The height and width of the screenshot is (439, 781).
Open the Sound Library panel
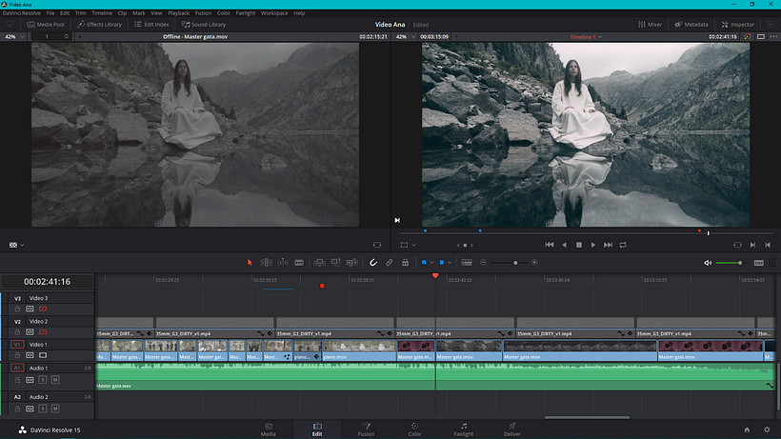pos(203,25)
